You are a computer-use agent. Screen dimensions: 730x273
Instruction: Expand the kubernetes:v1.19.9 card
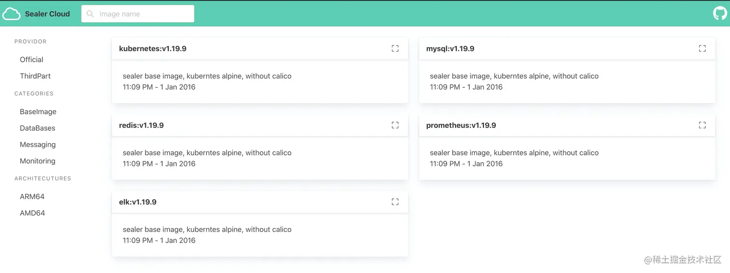pos(395,48)
